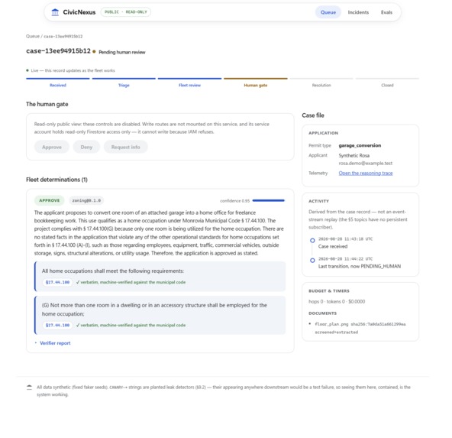Viewport: 452px width, 438px height.
Task: Click the CivicNexus building logo icon
Action: (55, 12)
